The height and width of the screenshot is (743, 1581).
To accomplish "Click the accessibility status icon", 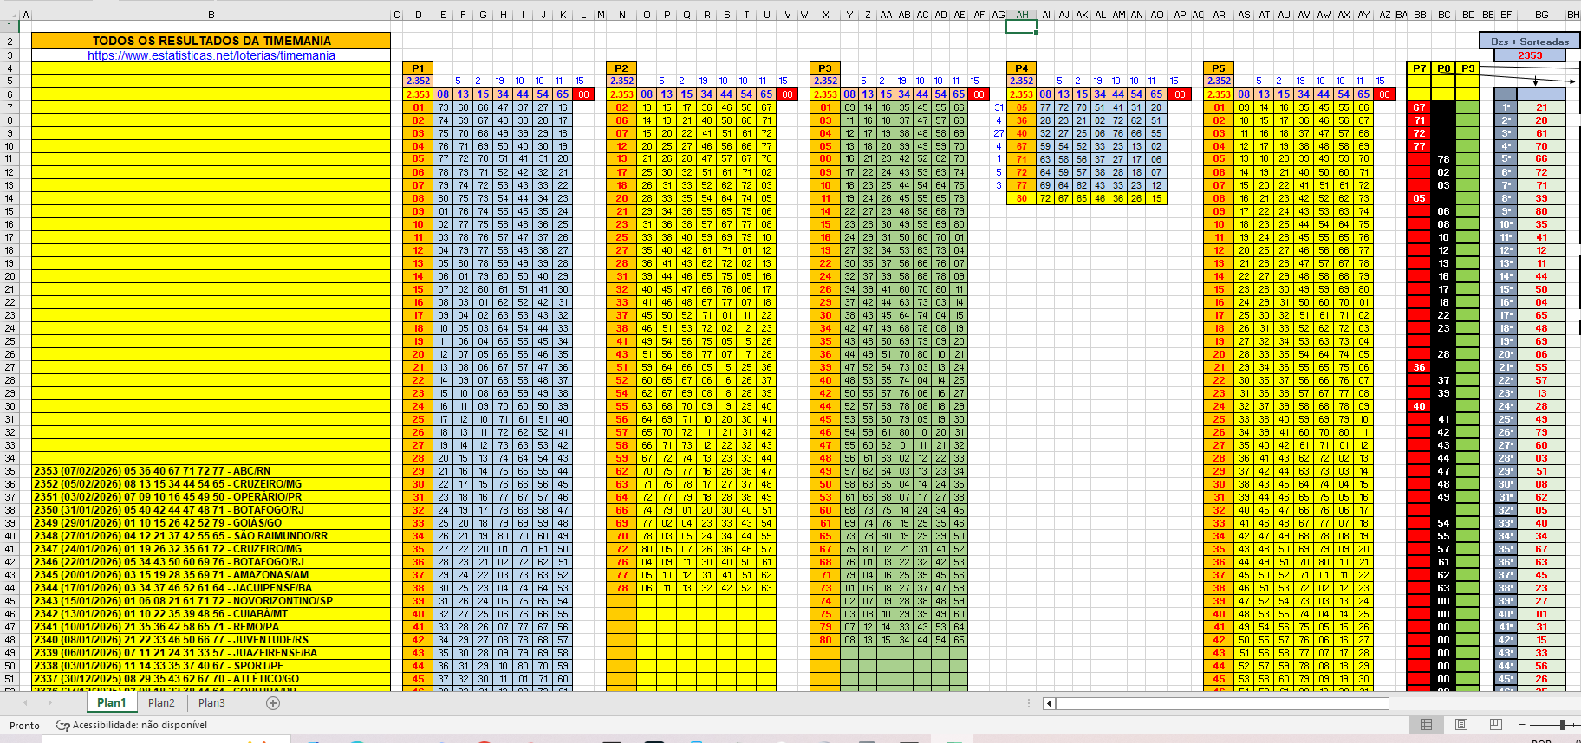I will point(63,725).
